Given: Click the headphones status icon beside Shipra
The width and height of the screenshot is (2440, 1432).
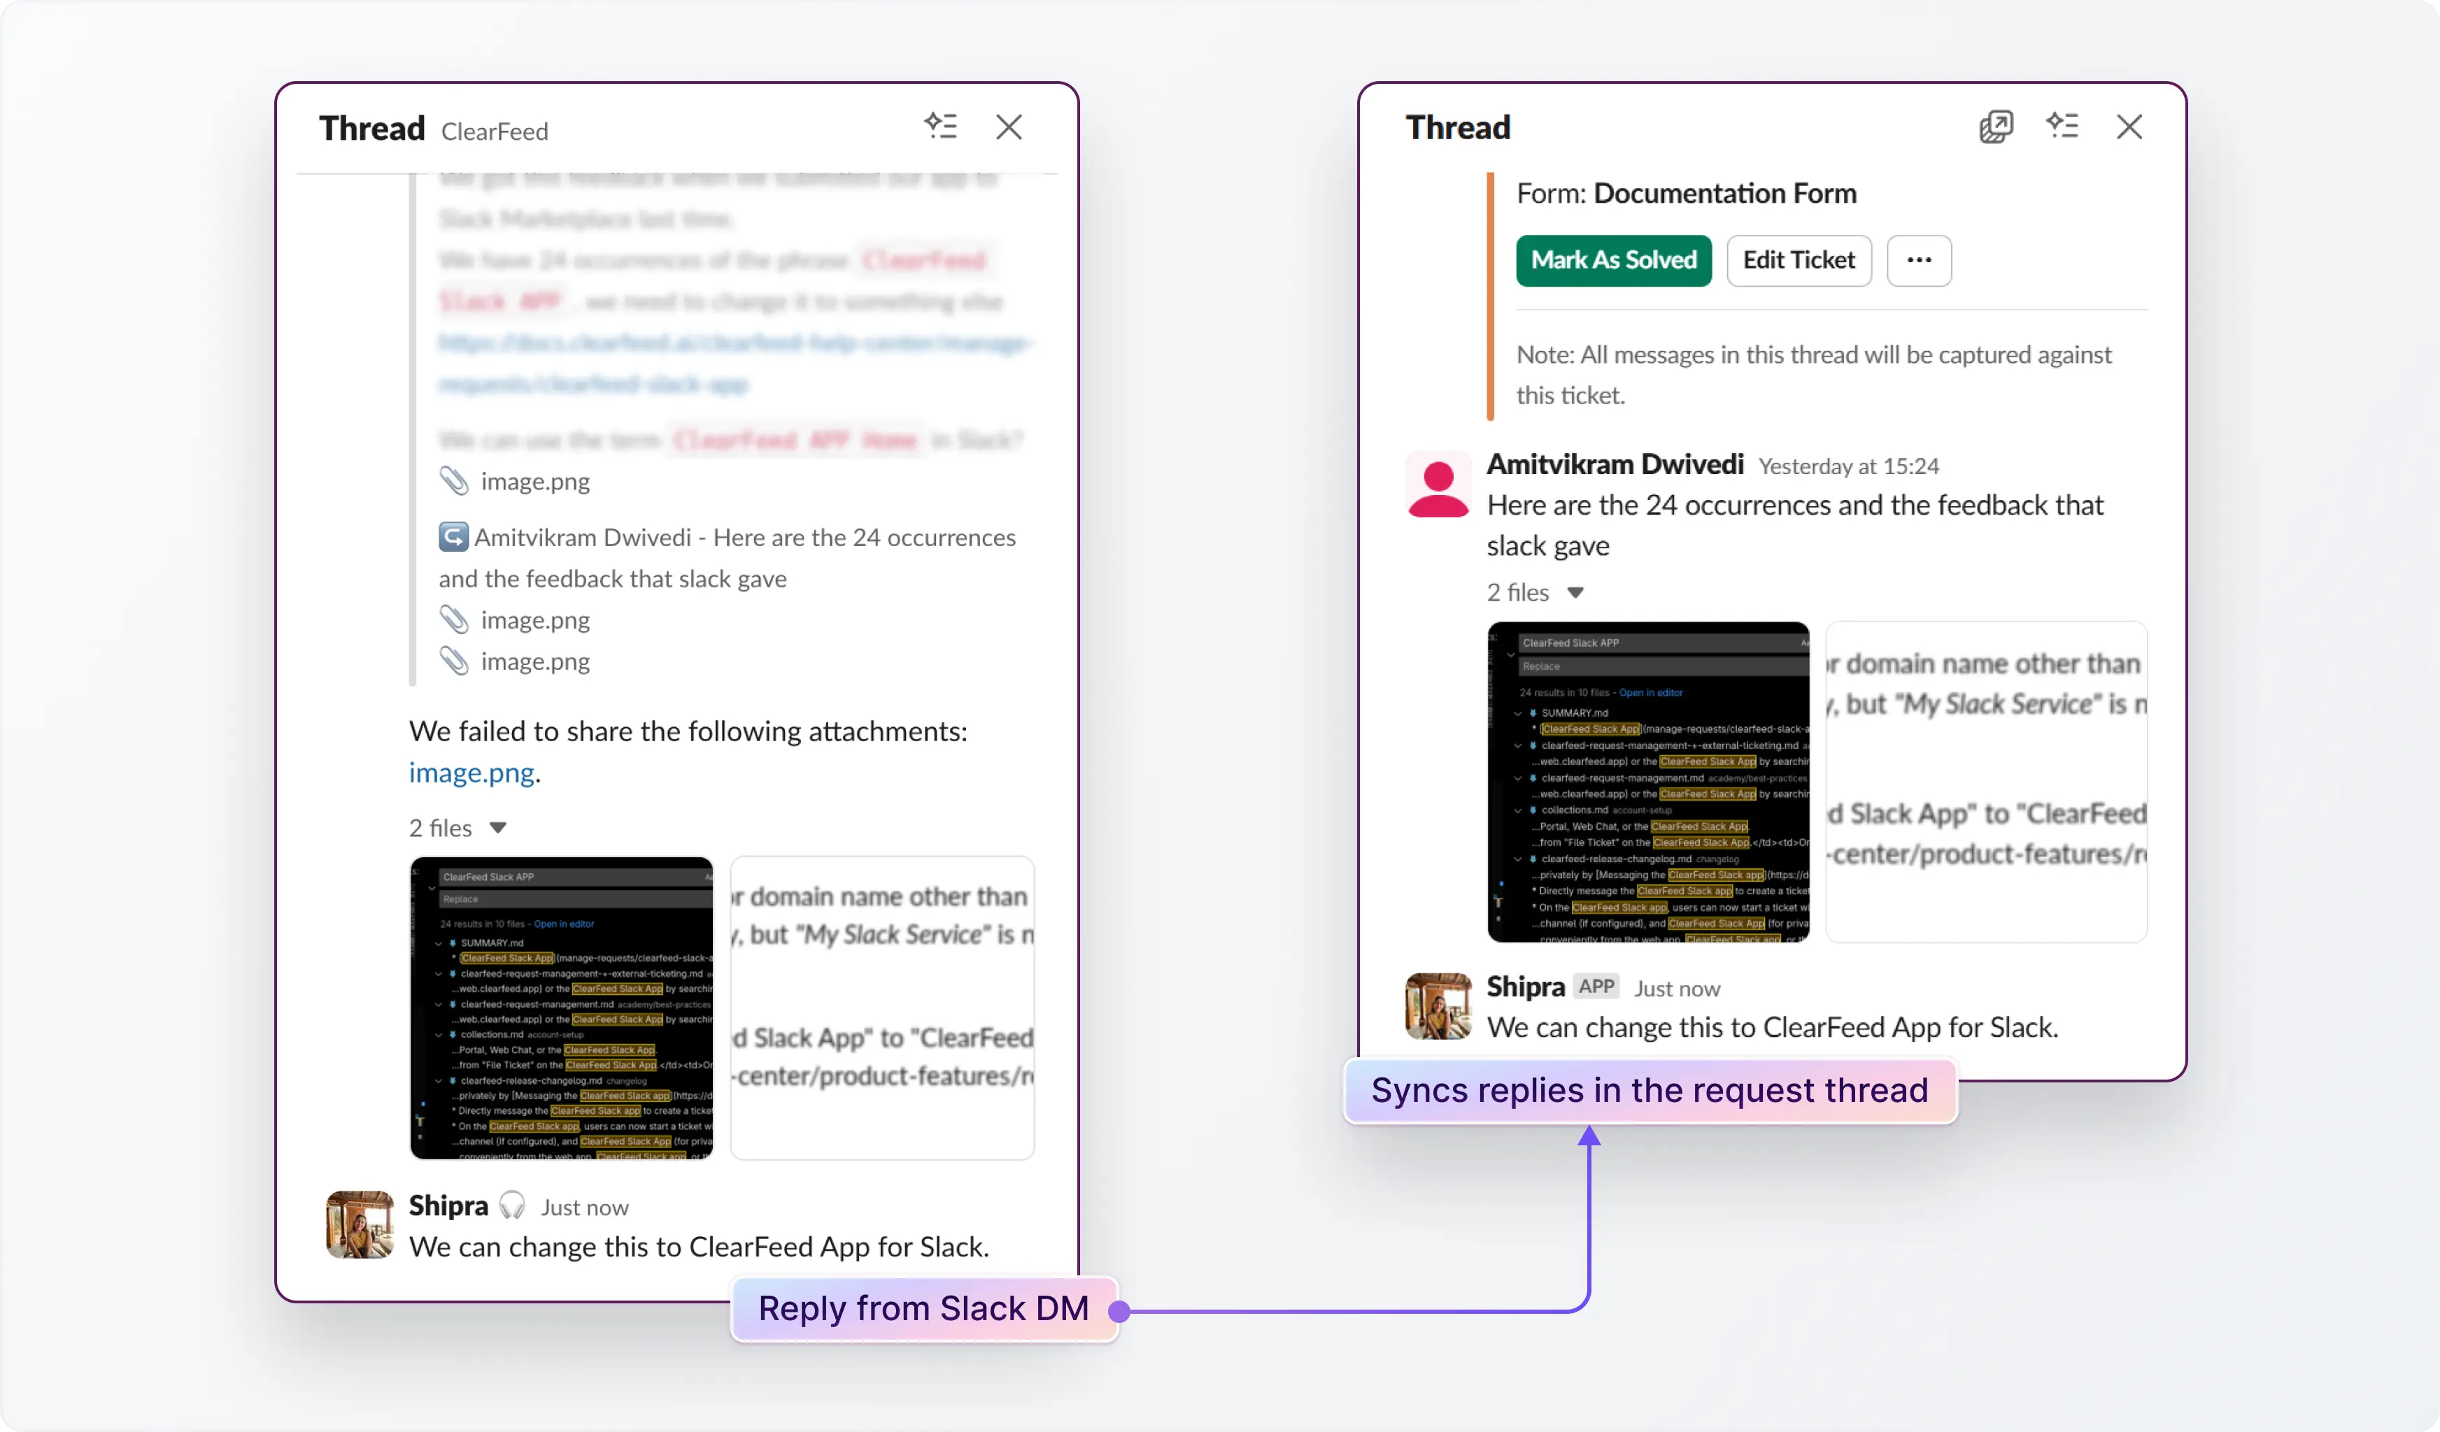Looking at the screenshot, I should (x=512, y=1205).
